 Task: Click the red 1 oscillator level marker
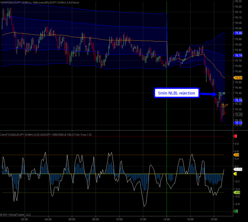point(235,136)
